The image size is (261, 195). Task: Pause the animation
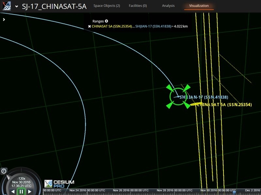pyautogui.click(x=21, y=192)
